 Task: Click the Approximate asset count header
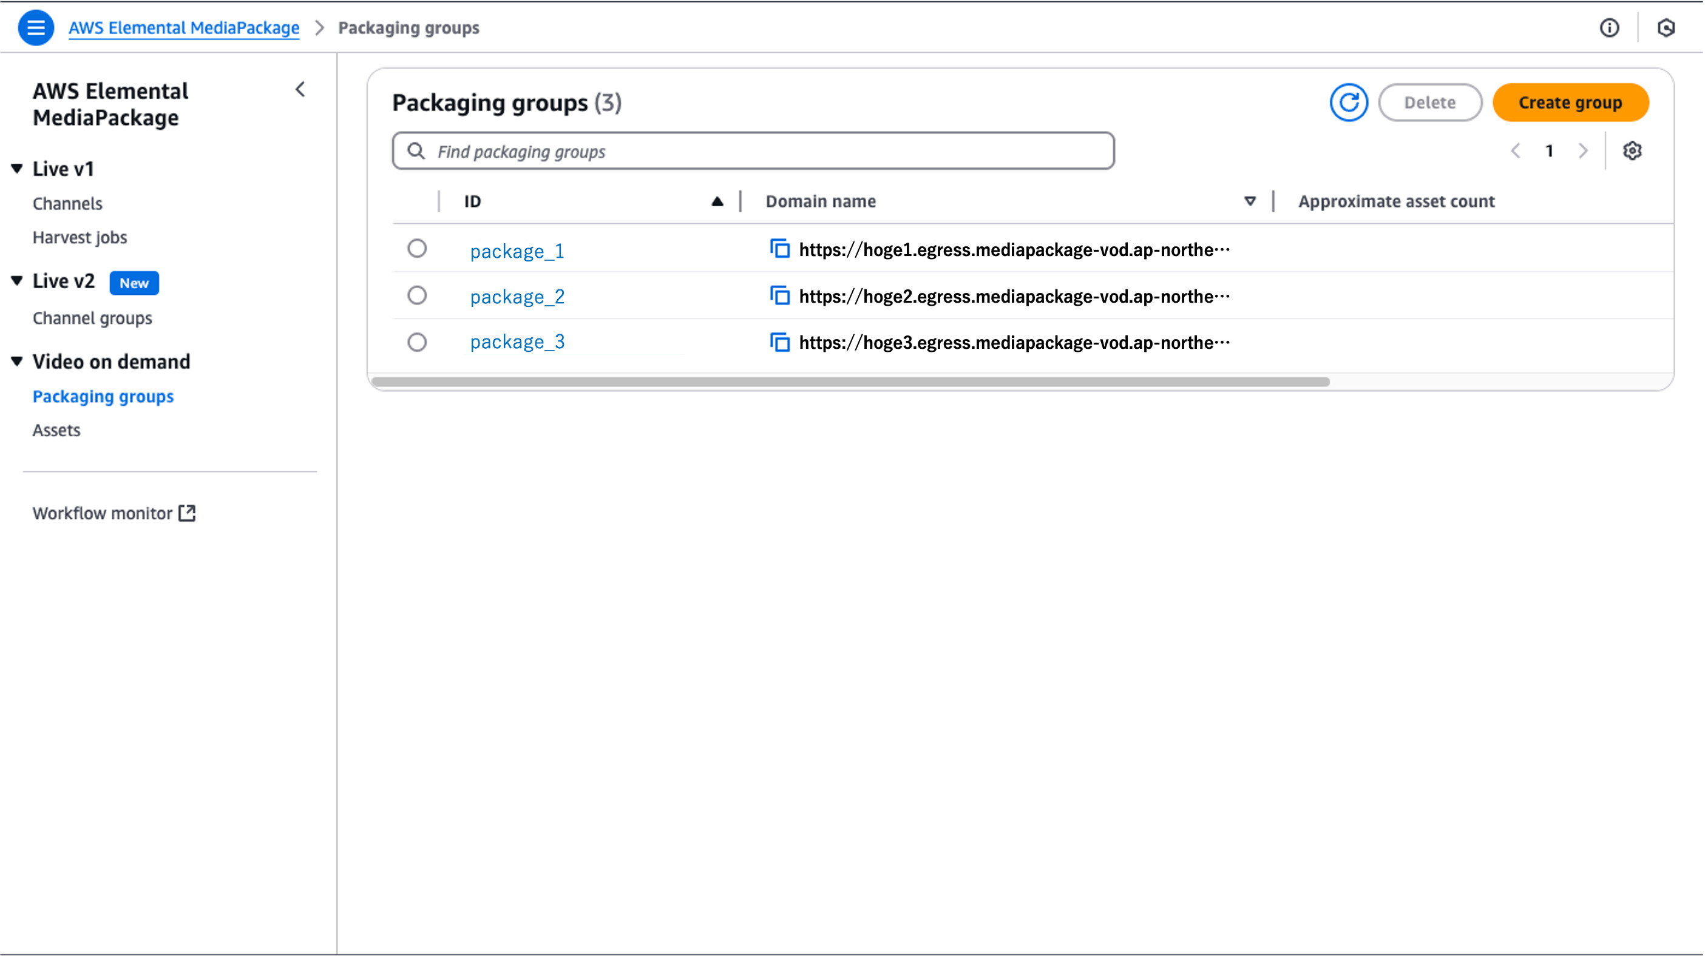coord(1397,201)
